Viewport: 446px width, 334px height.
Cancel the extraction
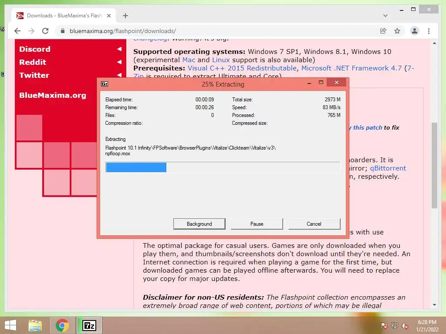(314, 224)
